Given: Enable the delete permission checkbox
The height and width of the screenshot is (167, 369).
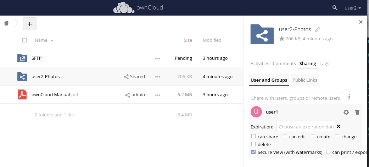Looking at the screenshot, I should 253,144.
